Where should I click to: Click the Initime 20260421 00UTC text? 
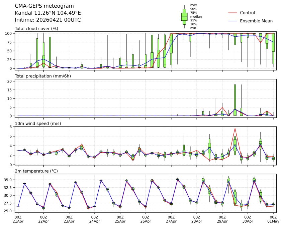pos(48,20)
